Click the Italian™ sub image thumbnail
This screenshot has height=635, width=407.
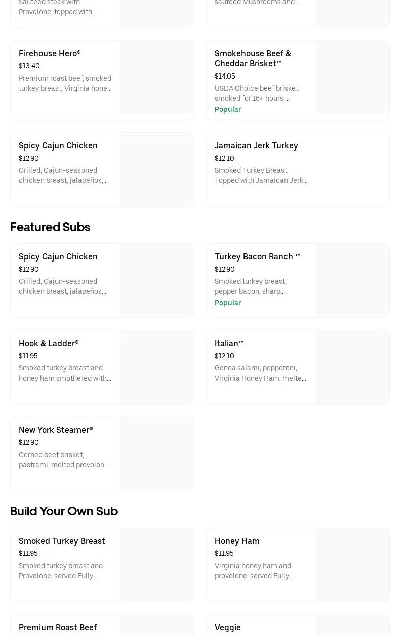(352, 367)
